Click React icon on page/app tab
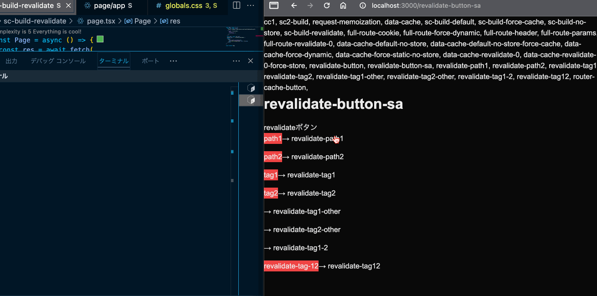Screen dimensions: 597x296 87,6
